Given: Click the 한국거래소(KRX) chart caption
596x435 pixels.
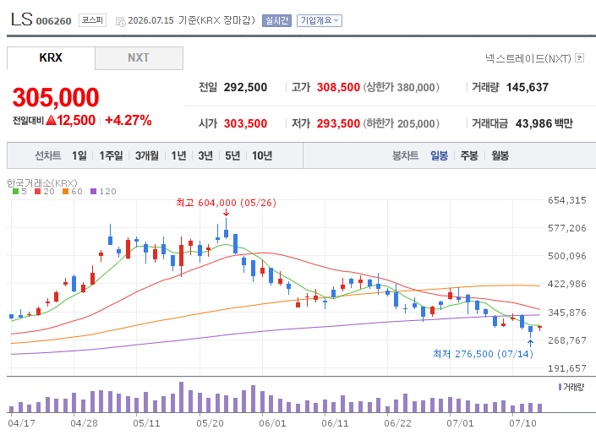Looking at the screenshot, I should [x=41, y=183].
